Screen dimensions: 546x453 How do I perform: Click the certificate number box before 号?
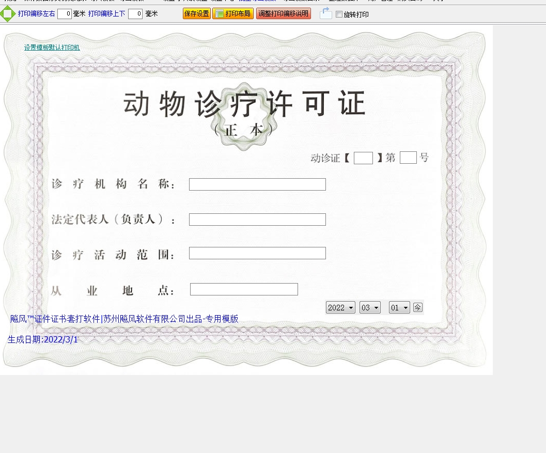coord(408,158)
